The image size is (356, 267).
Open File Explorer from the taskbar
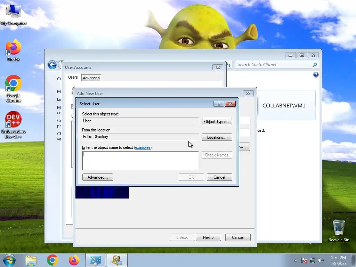[x=31, y=260]
